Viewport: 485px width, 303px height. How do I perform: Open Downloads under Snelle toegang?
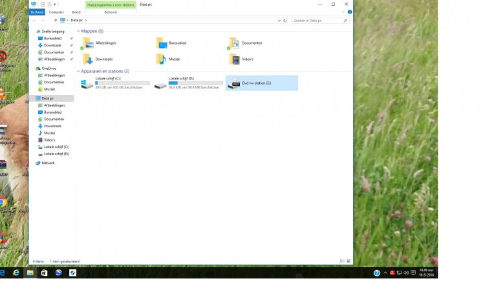point(52,45)
